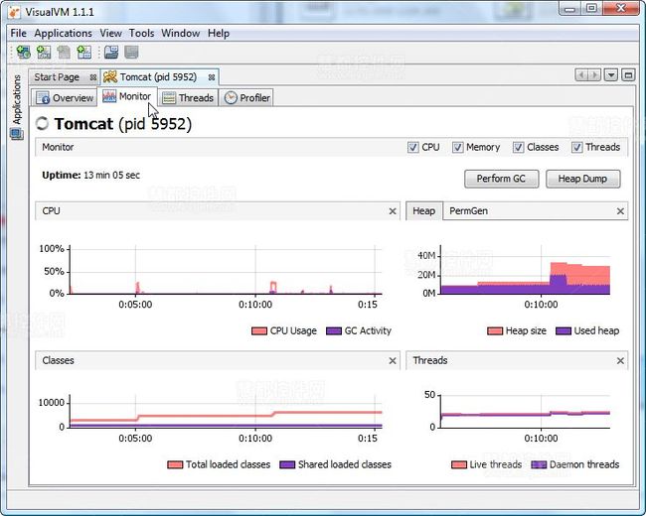Click the Tomcat cat icon on tab
This screenshot has width=646, height=516.
pos(110,77)
